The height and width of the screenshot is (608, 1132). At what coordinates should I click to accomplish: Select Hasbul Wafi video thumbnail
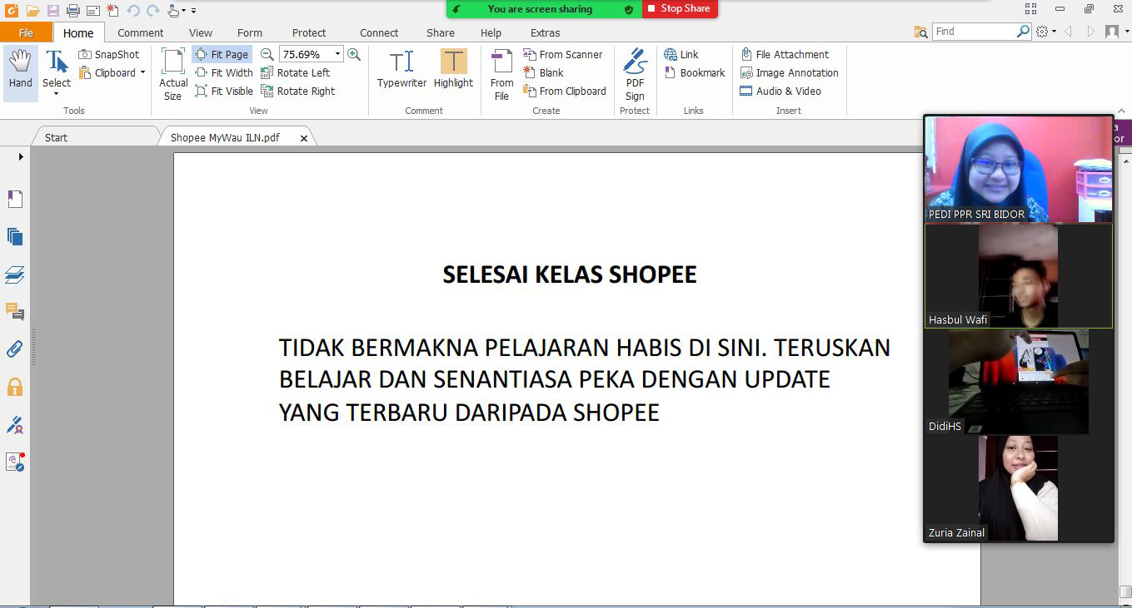(1019, 275)
